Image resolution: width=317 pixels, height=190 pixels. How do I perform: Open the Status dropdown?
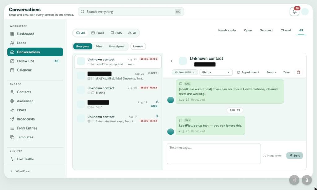[x=216, y=72]
